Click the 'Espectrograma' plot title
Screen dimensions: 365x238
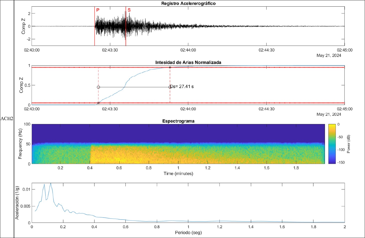178,121
